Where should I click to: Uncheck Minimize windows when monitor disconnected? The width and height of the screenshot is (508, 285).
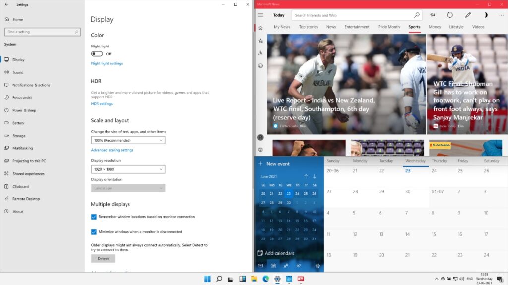click(94, 232)
